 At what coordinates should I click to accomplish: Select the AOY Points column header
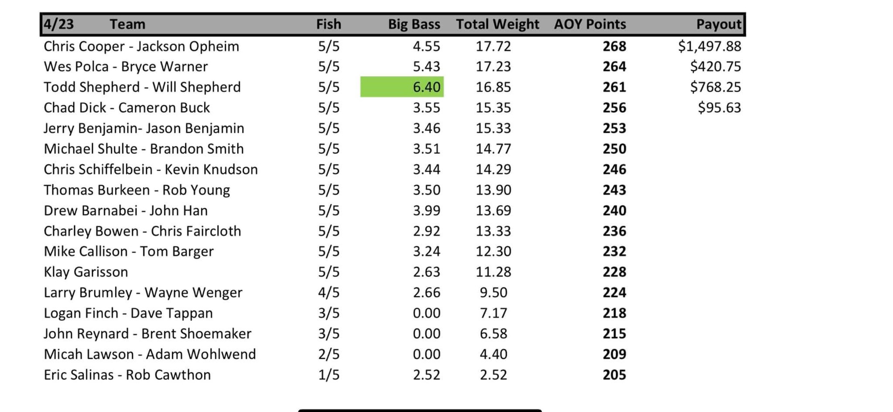pos(589,24)
